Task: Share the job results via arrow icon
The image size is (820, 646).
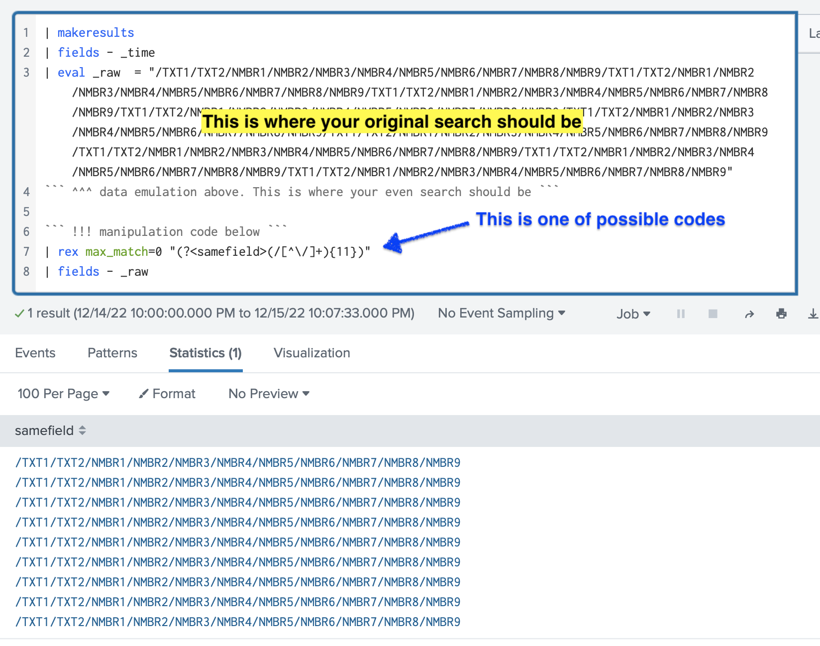Action: [x=749, y=314]
